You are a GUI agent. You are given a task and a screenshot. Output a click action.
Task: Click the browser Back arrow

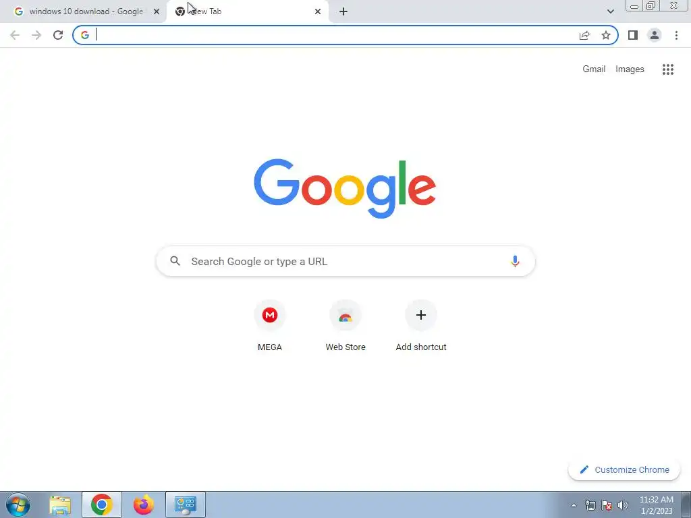point(15,35)
